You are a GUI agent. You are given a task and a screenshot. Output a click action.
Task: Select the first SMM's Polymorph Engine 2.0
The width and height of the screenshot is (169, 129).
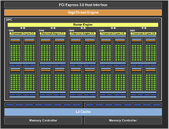tap(22, 33)
